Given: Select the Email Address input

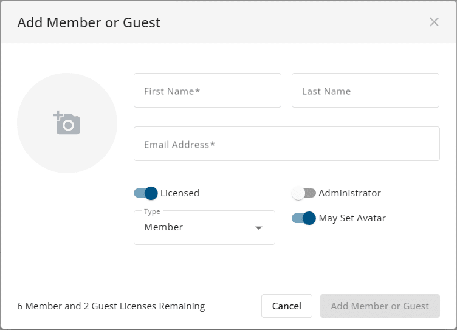Looking at the screenshot, I should pos(286,144).
